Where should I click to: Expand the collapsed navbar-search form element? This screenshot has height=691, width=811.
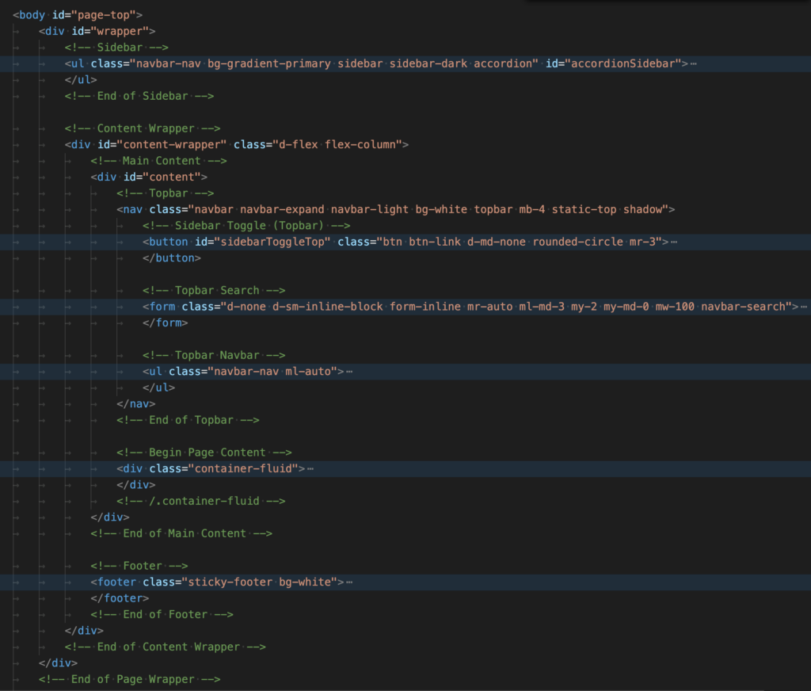click(803, 306)
